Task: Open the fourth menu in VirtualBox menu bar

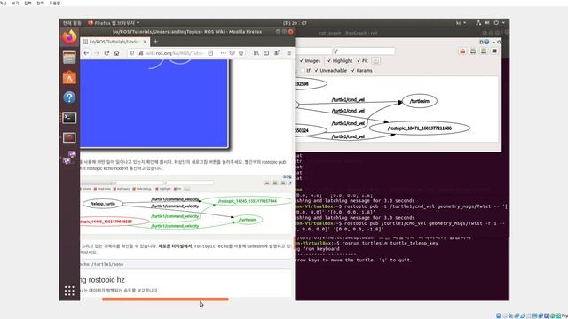Action: (x=40, y=3)
